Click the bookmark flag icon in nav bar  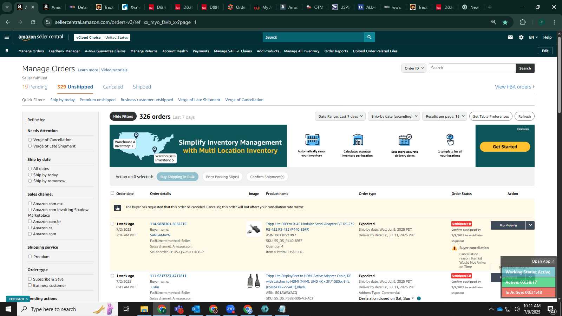[x=7, y=51]
